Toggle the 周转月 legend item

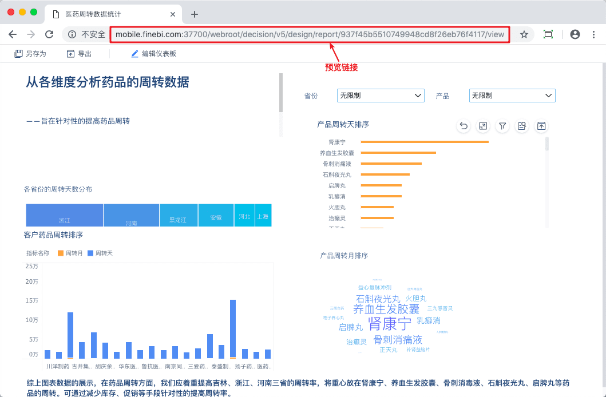[70, 253]
